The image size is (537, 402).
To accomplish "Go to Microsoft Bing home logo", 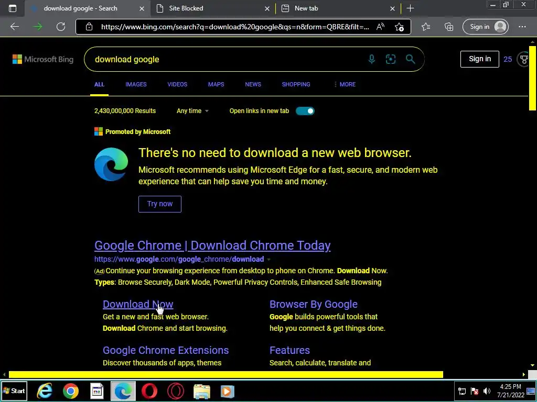I will (x=43, y=59).
